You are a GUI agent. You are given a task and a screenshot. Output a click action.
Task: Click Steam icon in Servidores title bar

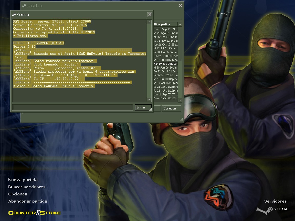pyautogui.click(x=24, y=6)
